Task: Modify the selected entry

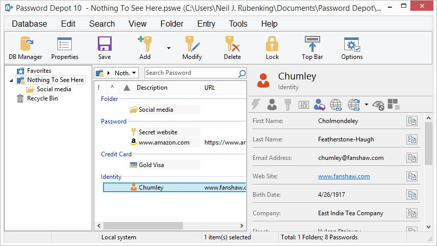Action: coord(192,48)
